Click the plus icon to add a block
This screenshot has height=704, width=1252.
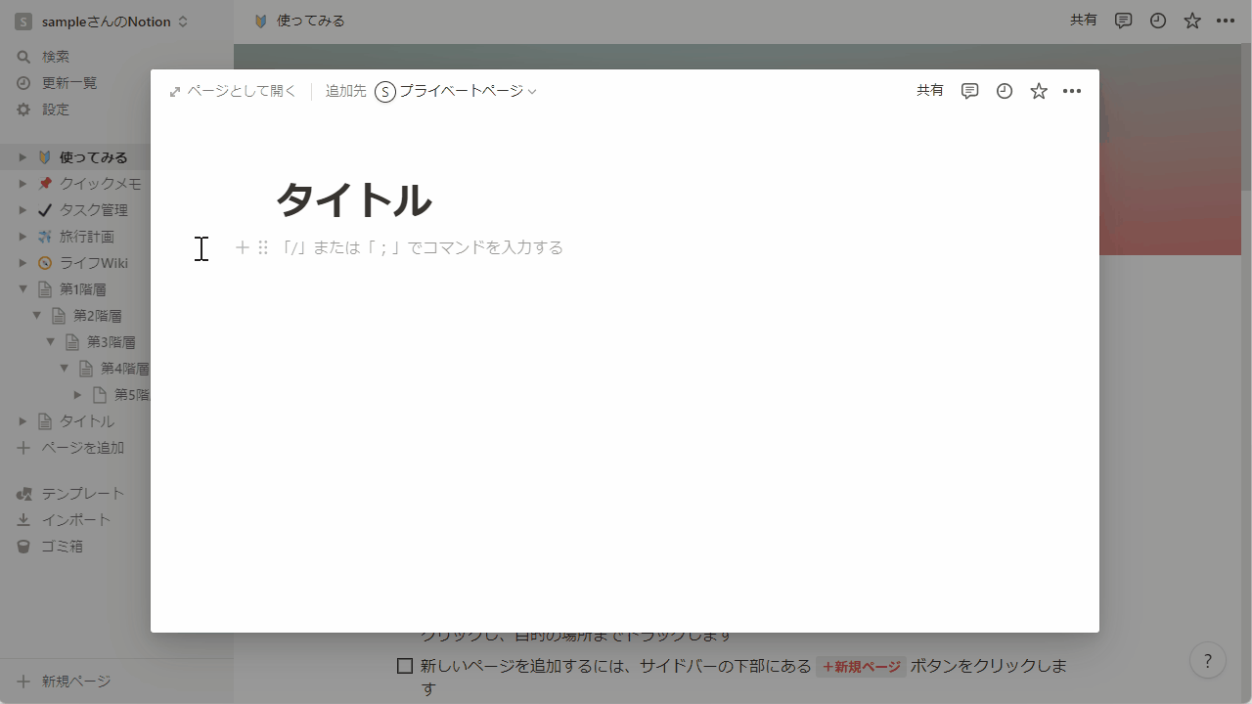(x=243, y=247)
